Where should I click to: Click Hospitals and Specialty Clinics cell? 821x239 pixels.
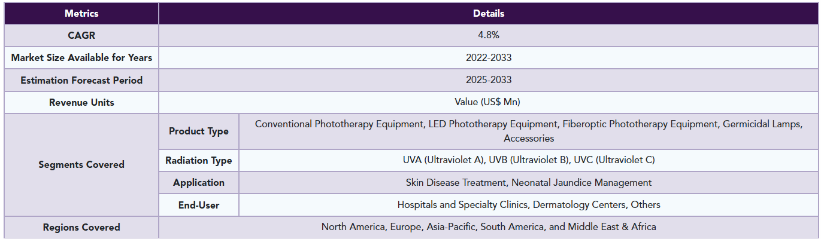click(x=529, y=205)
